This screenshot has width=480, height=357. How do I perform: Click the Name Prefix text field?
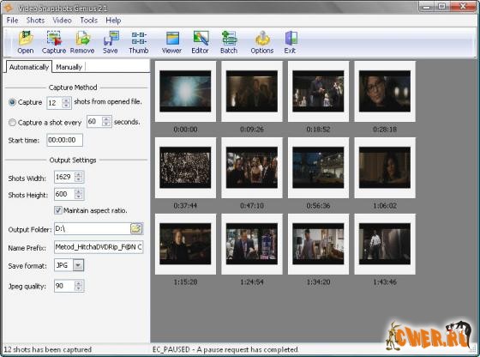click(99, 247)
